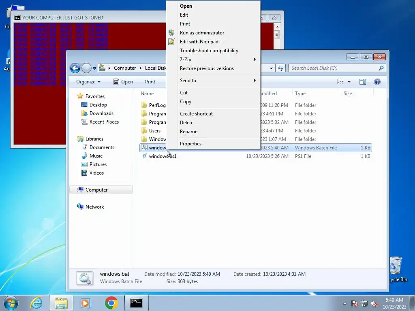Choose Restore previous versions

[207, 68]
